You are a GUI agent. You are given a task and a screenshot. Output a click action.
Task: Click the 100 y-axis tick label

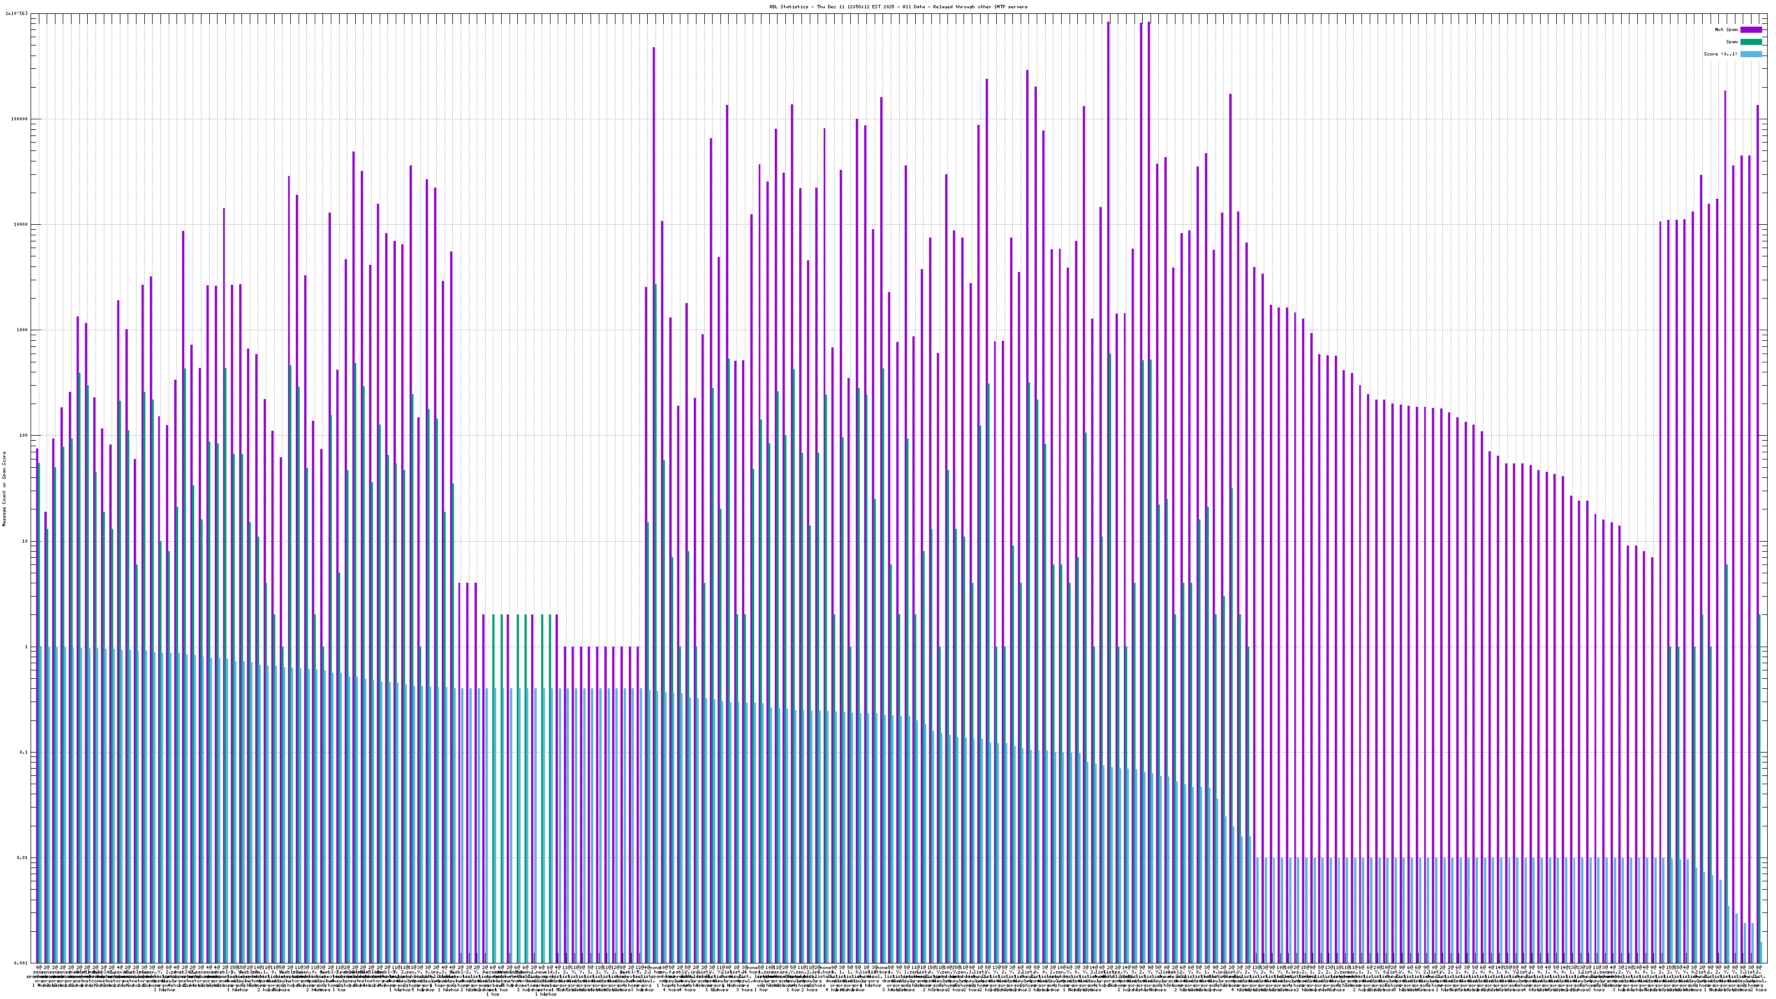[x=23, y=435]
